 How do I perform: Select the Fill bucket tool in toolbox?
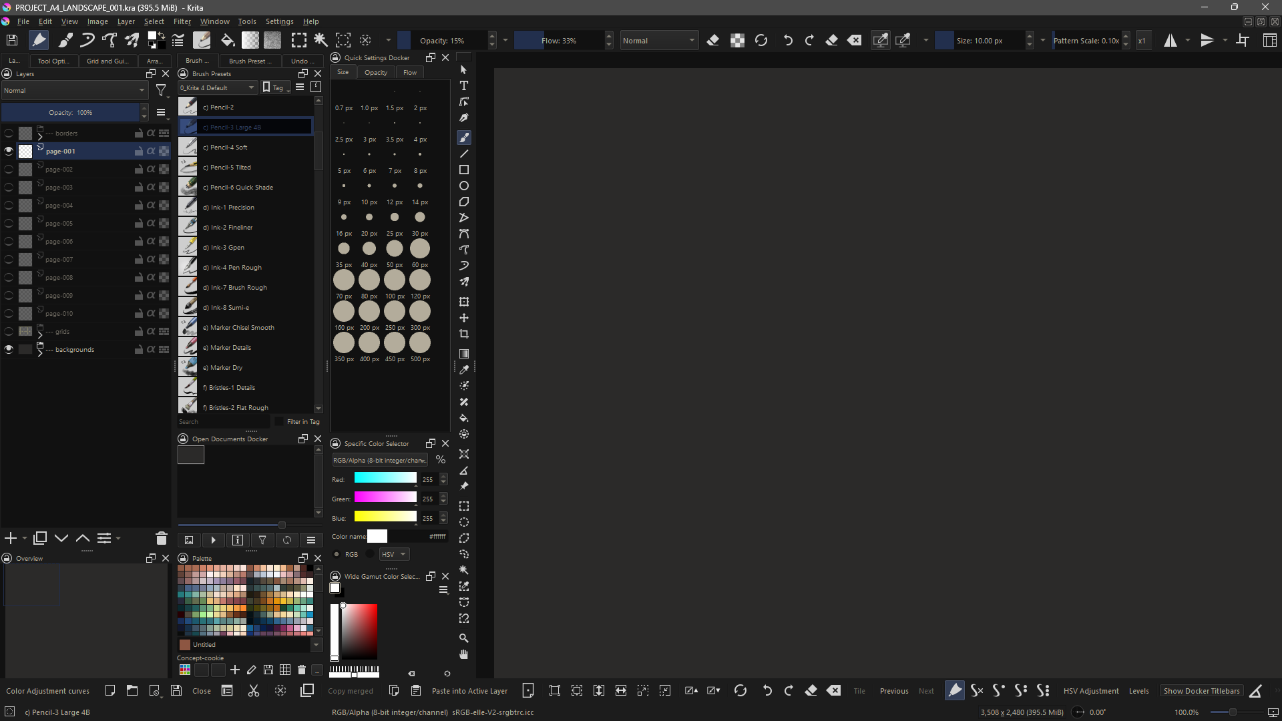coord(463,418)
